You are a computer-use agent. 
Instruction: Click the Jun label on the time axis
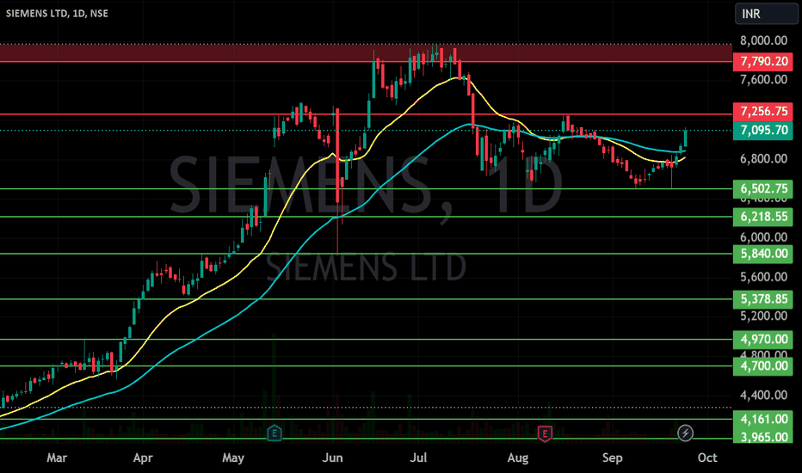[x=332, y=458]
